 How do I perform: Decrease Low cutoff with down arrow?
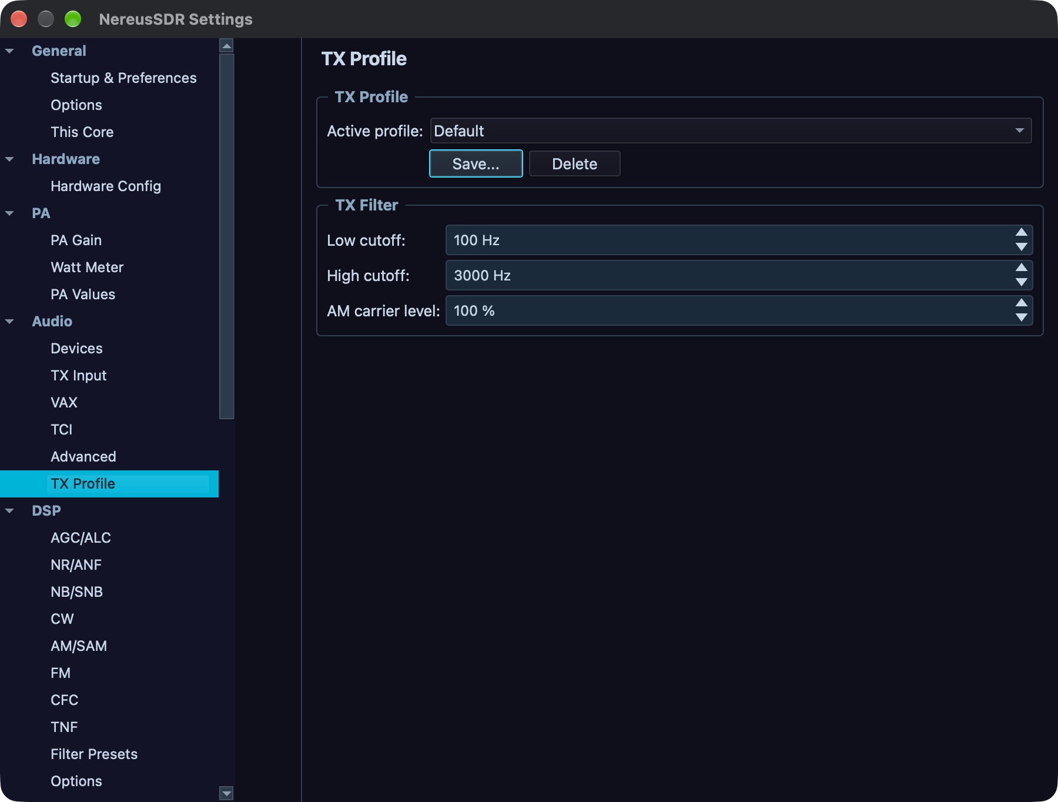pos(1022,247)
